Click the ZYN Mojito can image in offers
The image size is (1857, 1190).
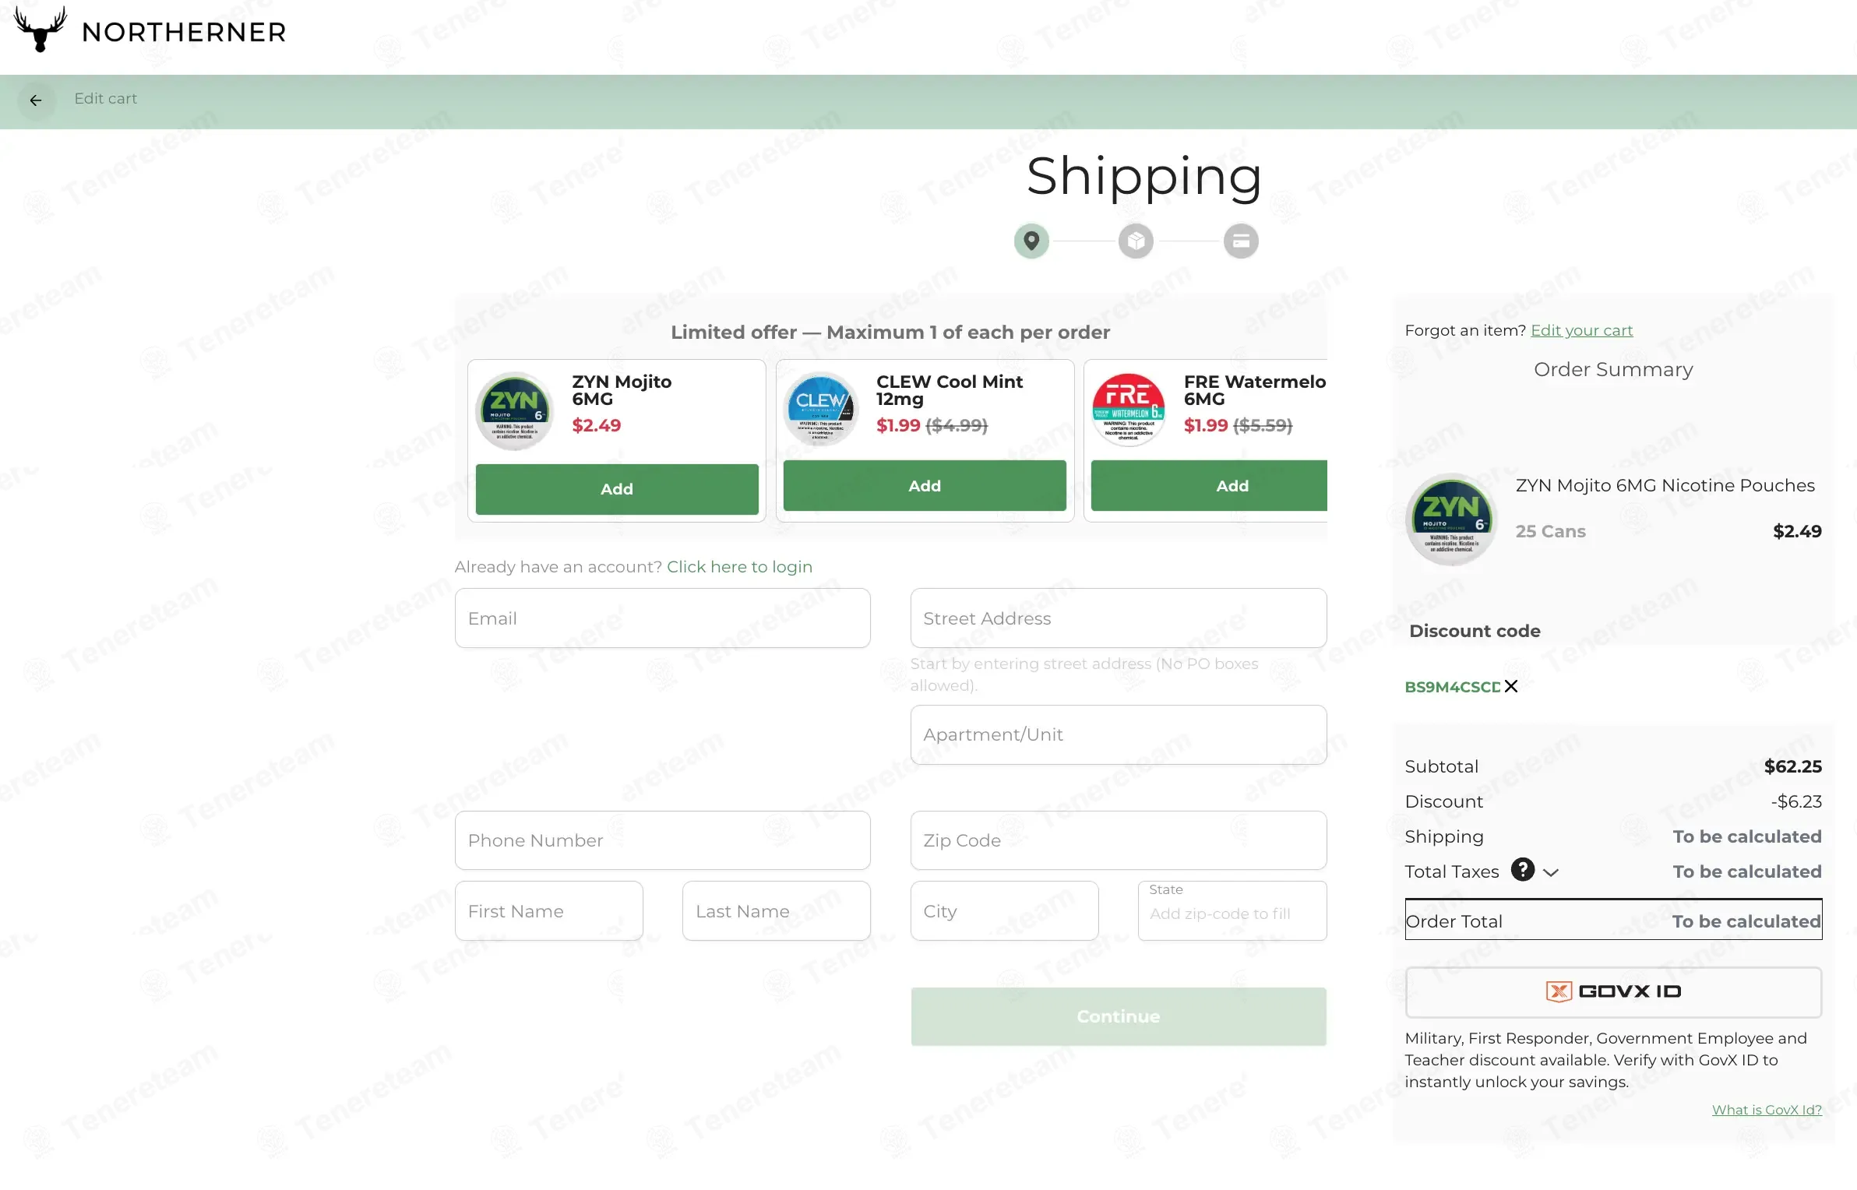[514, 410]
